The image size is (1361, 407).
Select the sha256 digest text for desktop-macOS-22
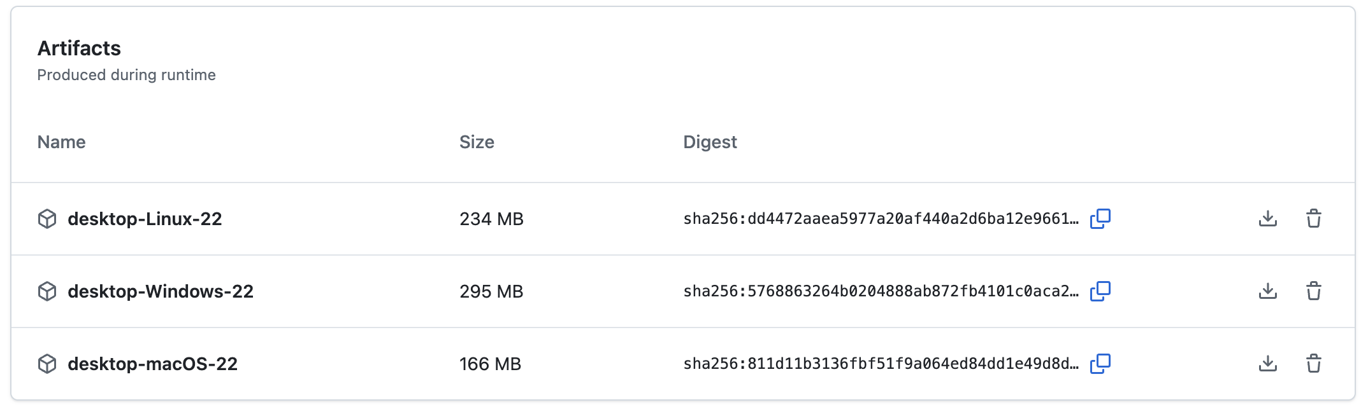point(881,364)
